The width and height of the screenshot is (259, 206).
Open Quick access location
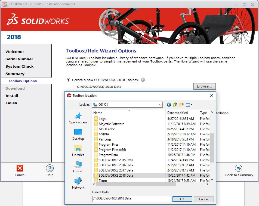(78, 118)
